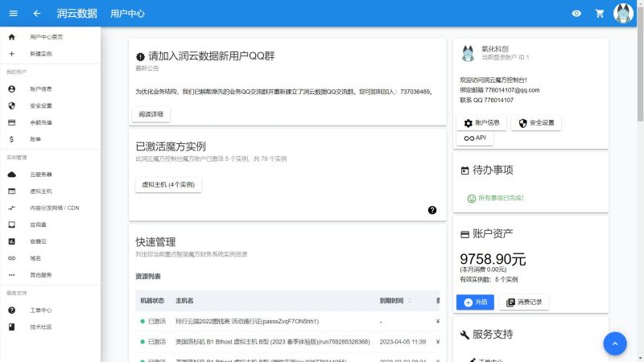Open 应用盒 in the sidebar

tap(50, 224)
